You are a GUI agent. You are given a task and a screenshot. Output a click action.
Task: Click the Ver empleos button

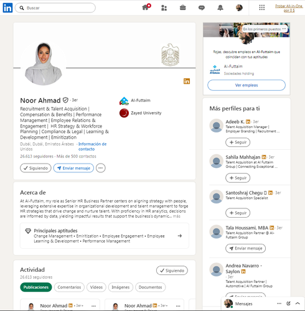click(x=246, y=85)
